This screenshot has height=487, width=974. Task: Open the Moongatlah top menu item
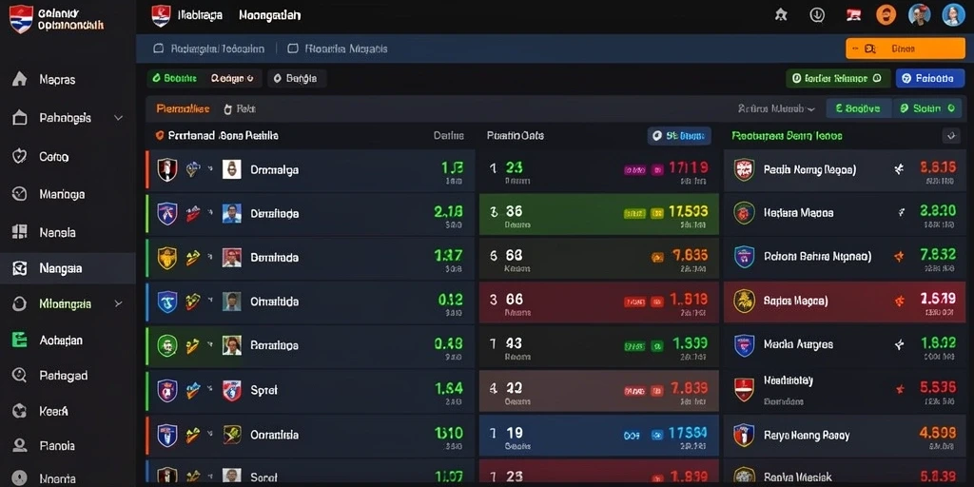pyautogui.click(x=269, y=15)
